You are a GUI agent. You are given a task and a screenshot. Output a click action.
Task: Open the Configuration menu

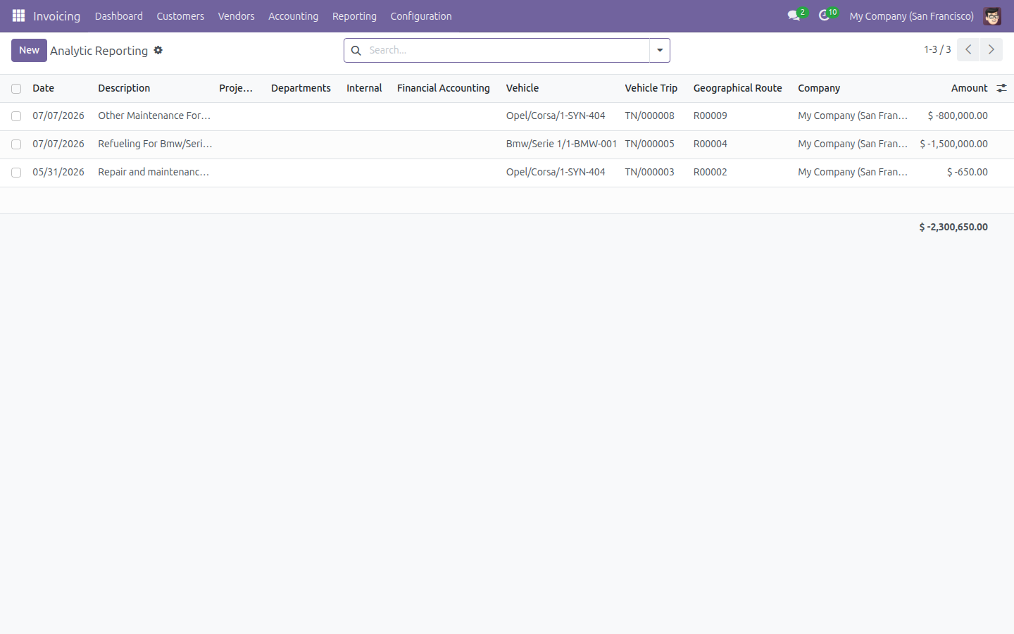coord(421,15)
